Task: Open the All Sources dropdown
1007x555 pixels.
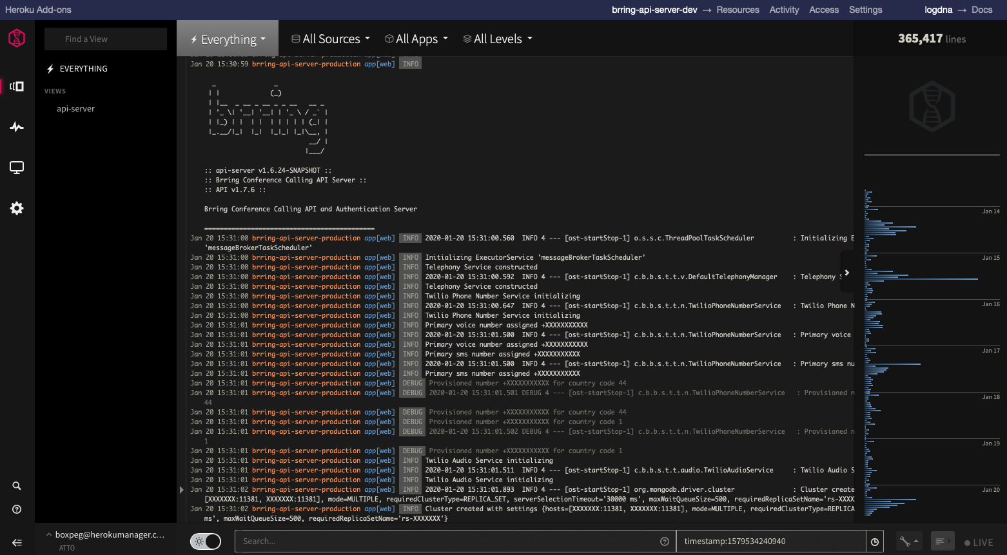Action: coord(331,39)
